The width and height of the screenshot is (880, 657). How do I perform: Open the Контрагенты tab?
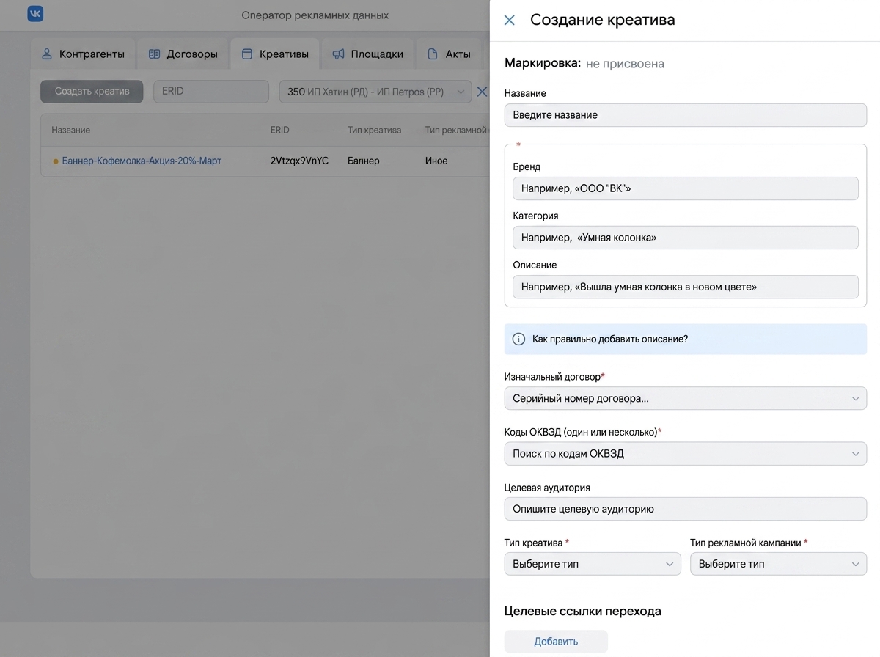click(x=83, y=54)
